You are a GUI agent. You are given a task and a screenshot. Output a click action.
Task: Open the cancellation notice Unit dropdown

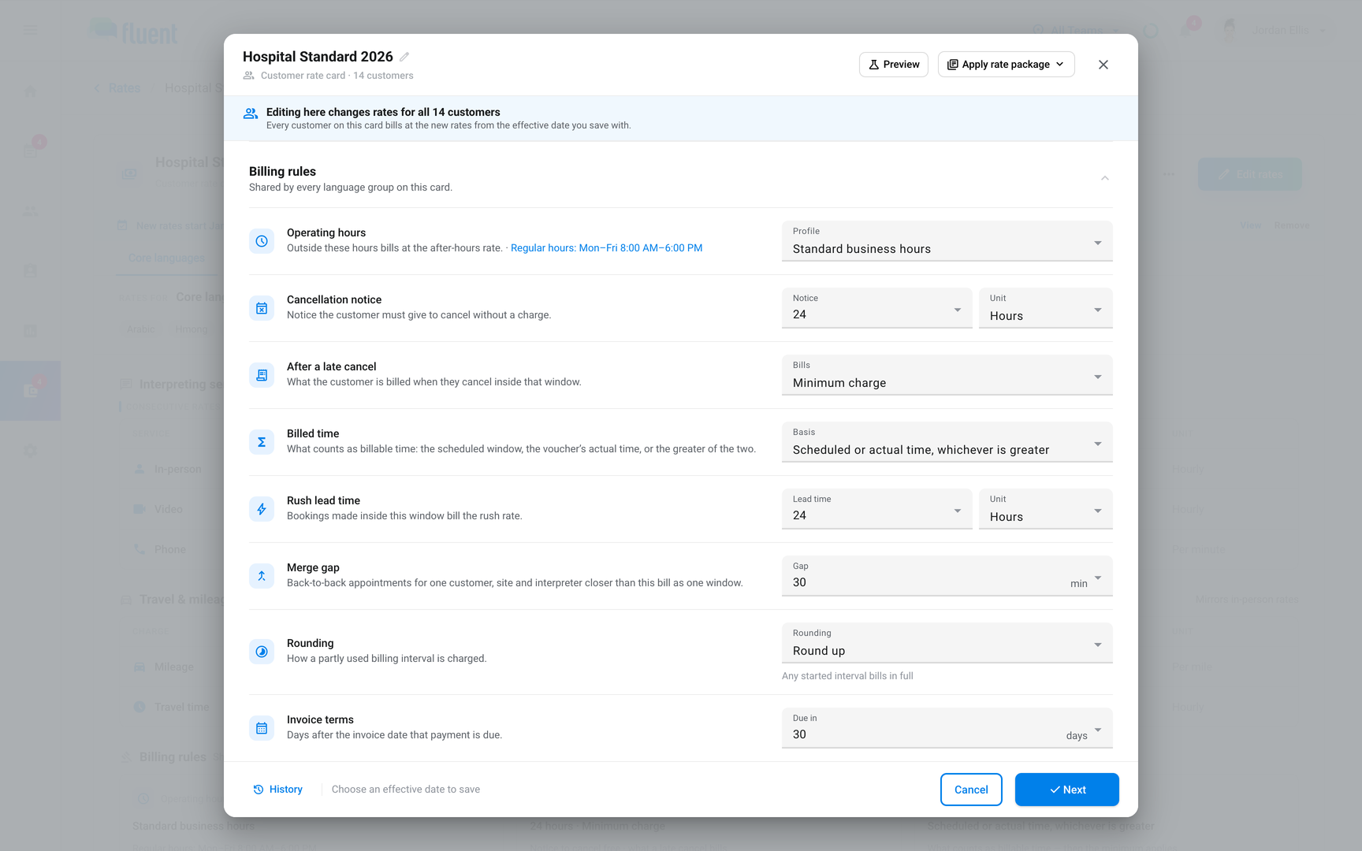(x=1046, y=308)
